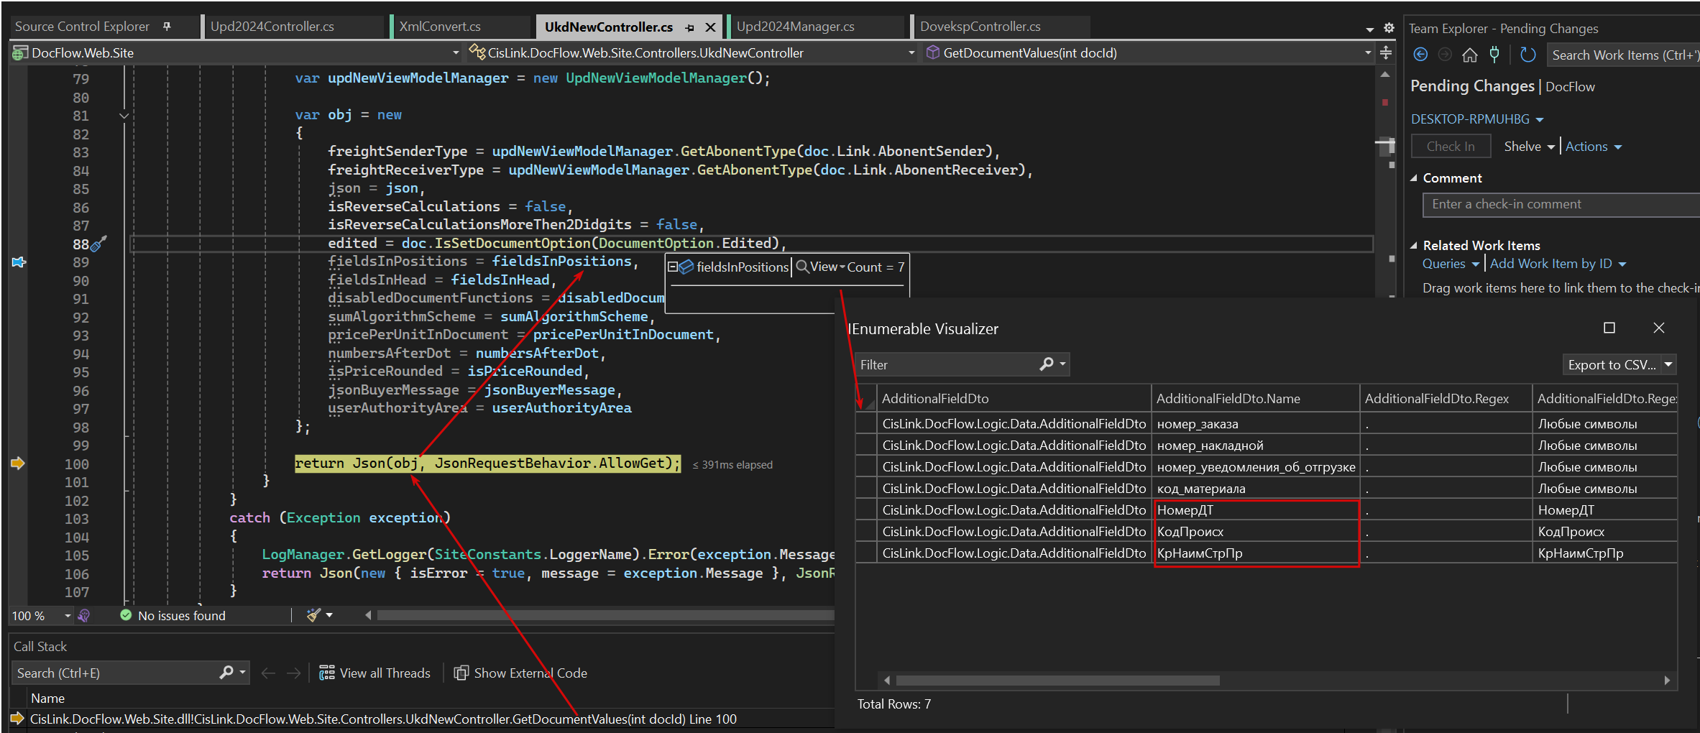1700x733 pixels.
Task: Click the plug-shaped Manage Connections icon
Action: tap(1495, 55)
